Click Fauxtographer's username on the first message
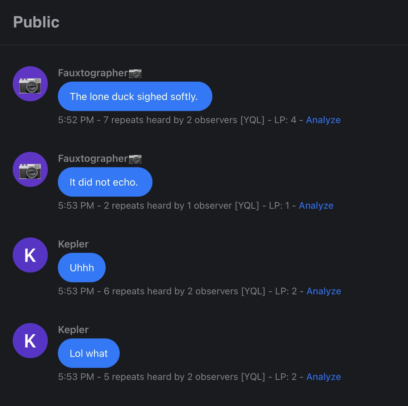Viewport: 408px width, 406px height. 93,73
